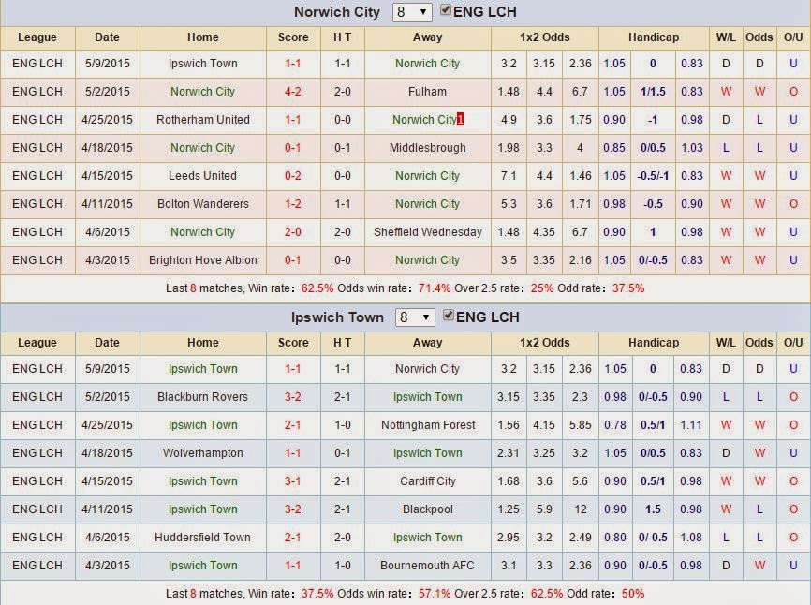
Task: Click 1.5 handicap in Blackpool row
Action: pyautogui.click(x=653, y=509)
